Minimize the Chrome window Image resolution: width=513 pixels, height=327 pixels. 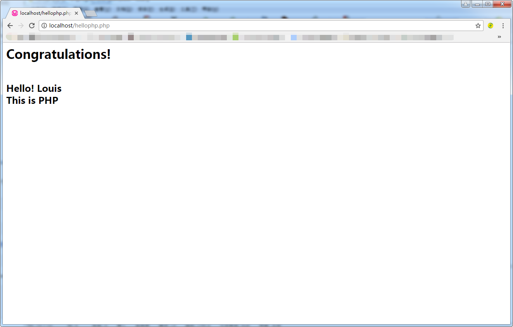[x=477, y=4]
